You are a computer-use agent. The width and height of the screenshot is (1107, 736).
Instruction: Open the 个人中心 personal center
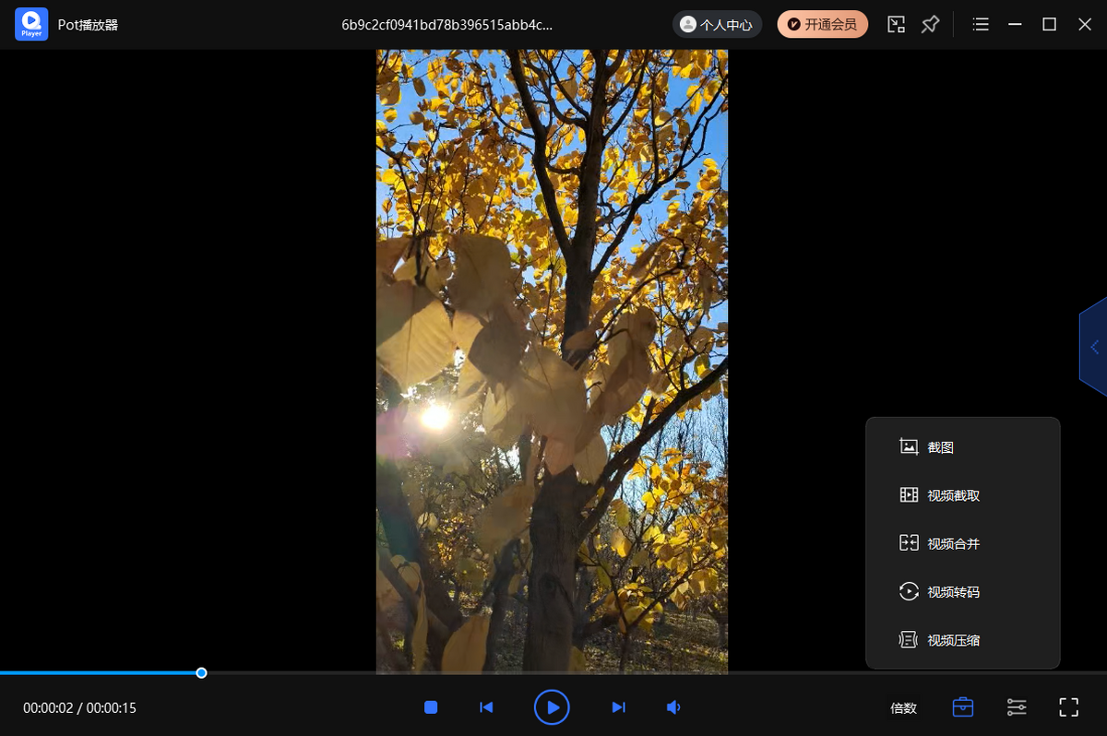tap(717, 25)
